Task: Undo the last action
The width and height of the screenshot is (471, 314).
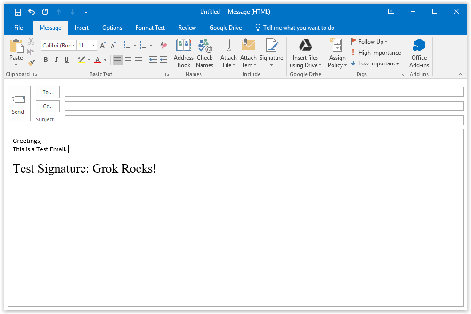Action: (32, 12)
